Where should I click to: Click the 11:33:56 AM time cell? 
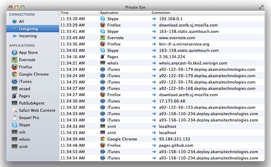point(73,44)
